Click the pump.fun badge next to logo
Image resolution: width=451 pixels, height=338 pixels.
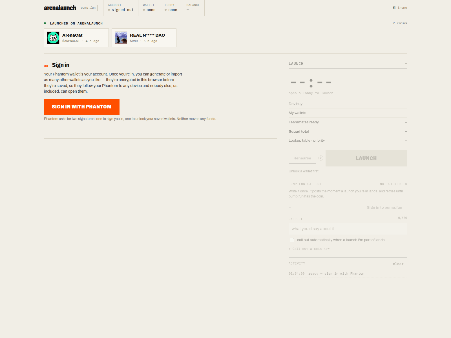pyautogui.click(x=88, y=8)
